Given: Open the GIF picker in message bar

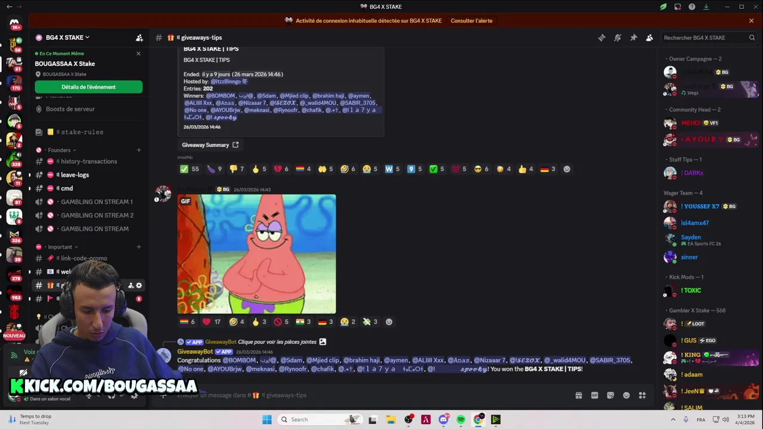Looking at the screenshot, I should point(594,395).
